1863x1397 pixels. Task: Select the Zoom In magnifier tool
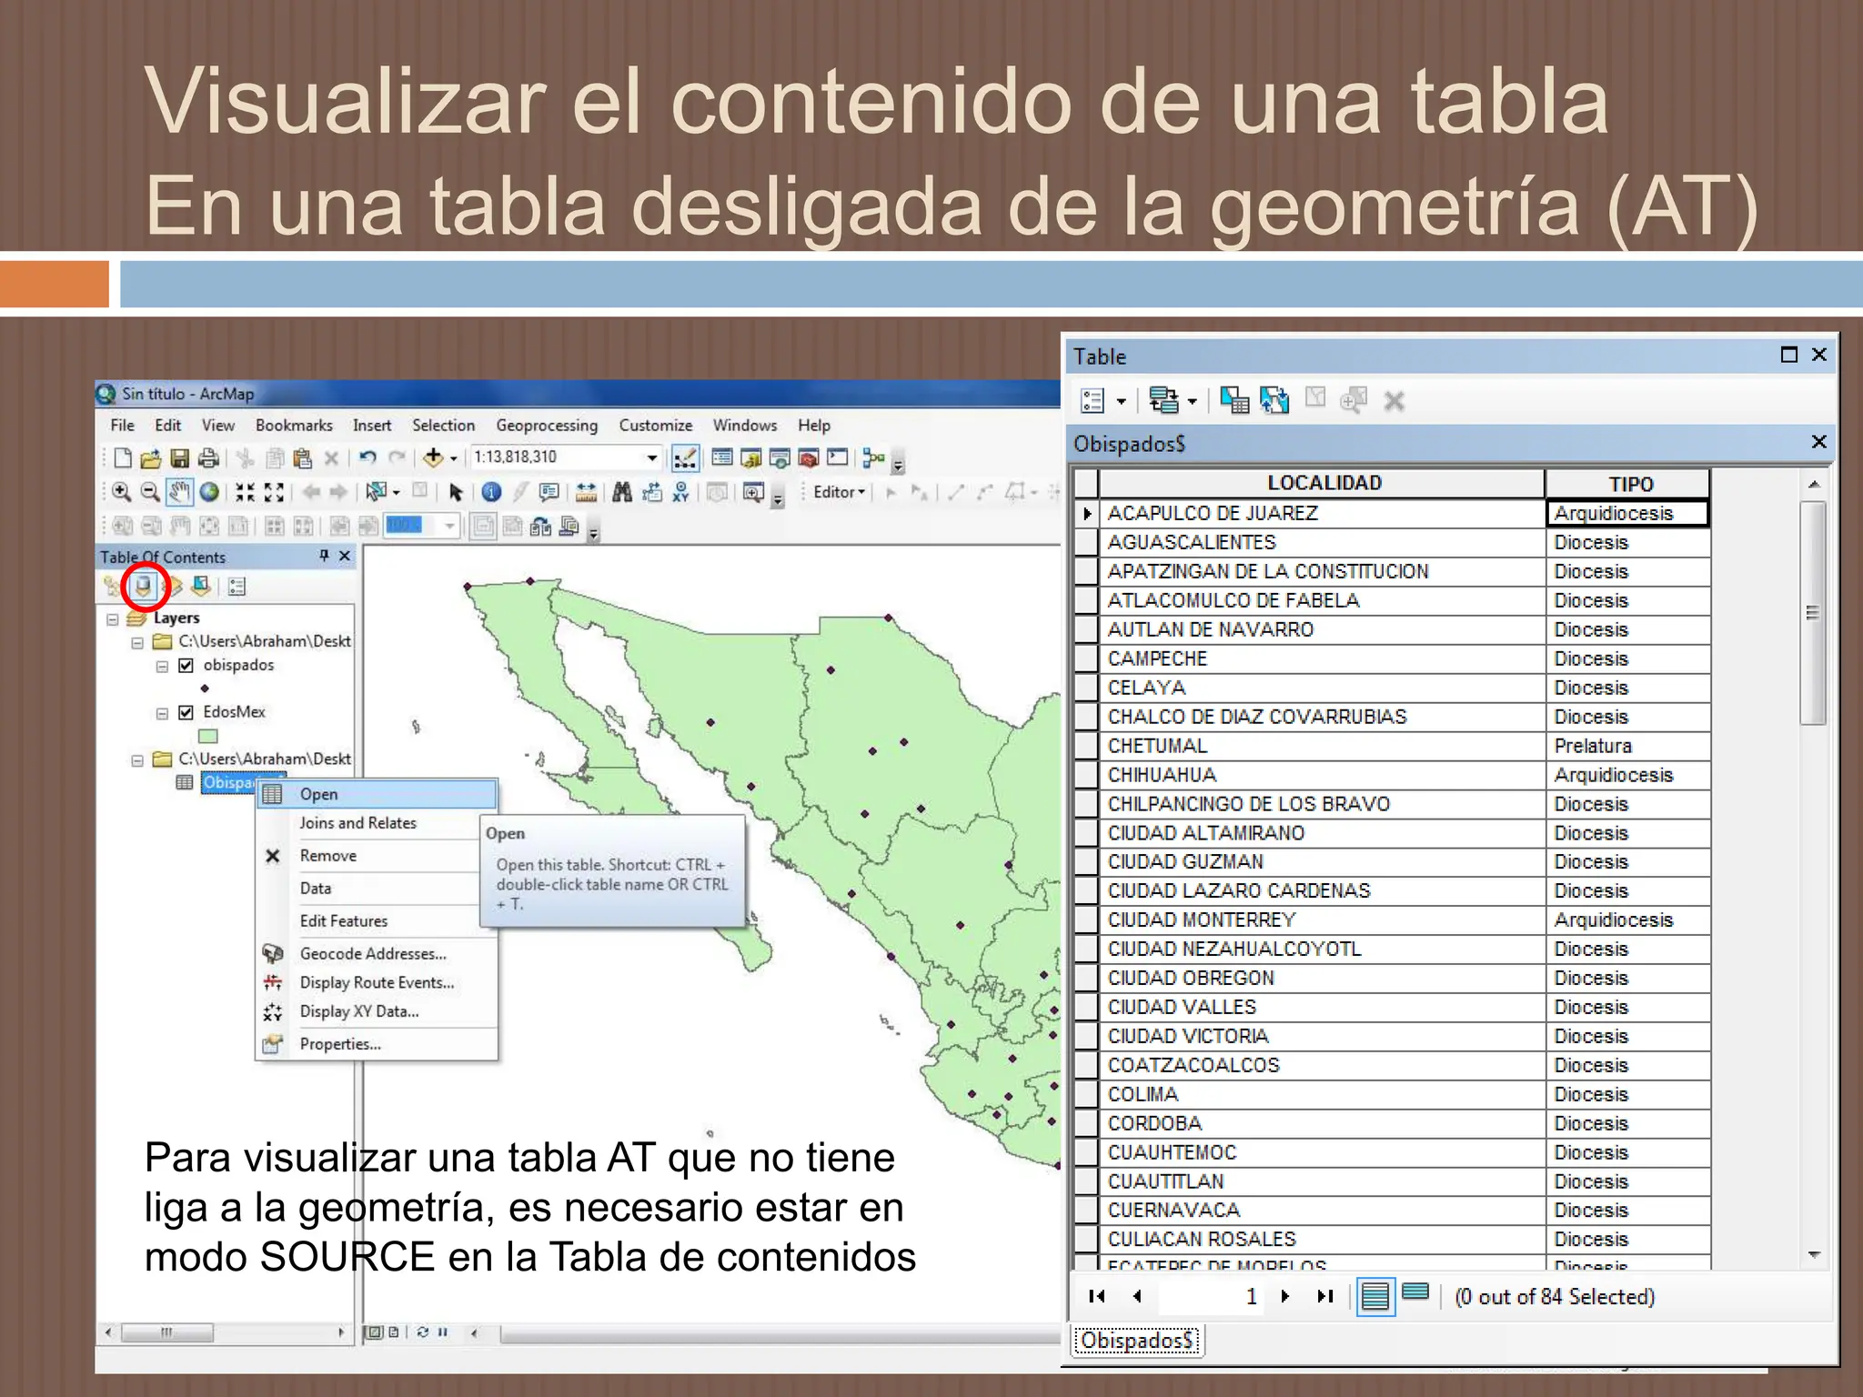point(121,492)
